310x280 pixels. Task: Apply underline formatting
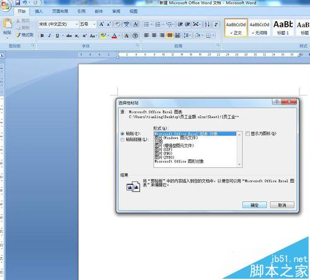tap(57, 35)
